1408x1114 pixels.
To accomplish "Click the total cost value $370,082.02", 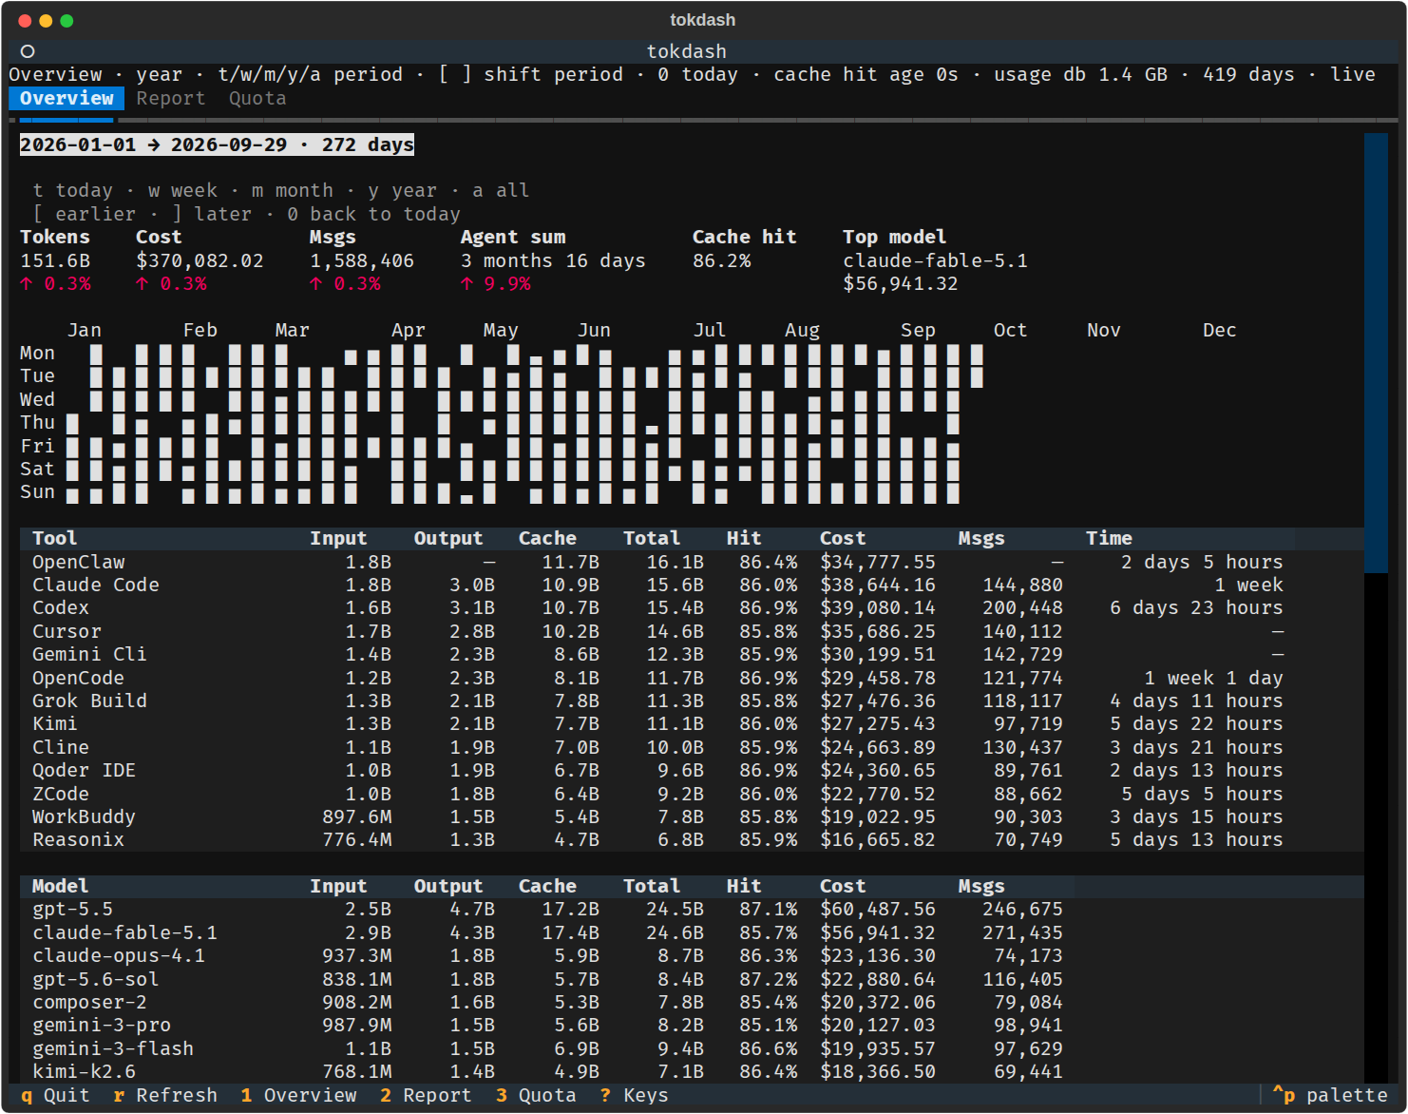I will 200,260.
